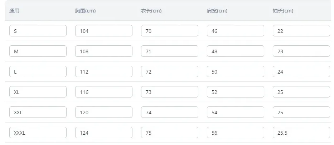Click the garment length field showing 72
The width and height of the screenshot is (334, 145).
tap(170, 72)
